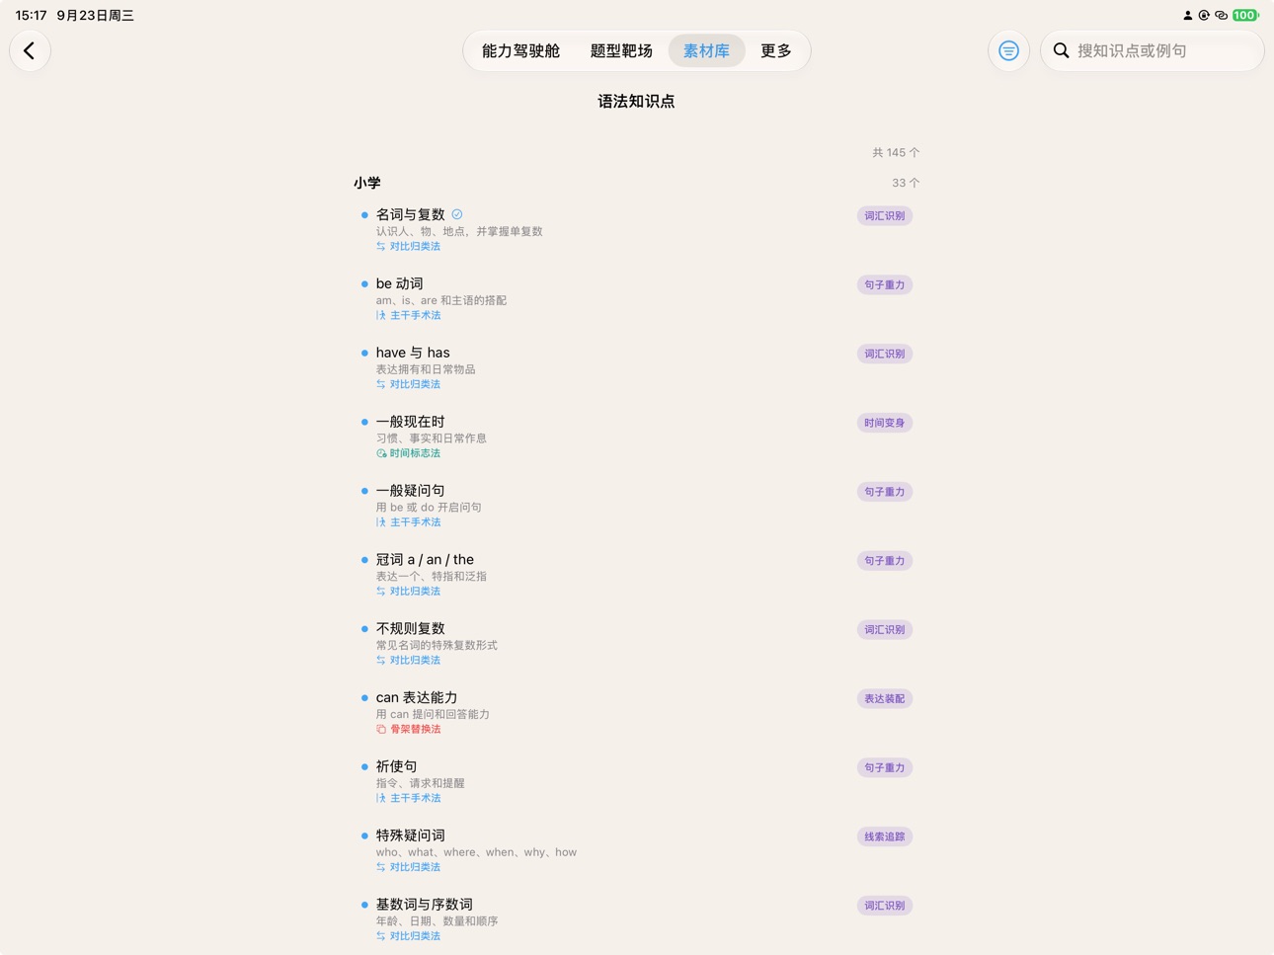Click the 表达装配 tag
1274x955 pixels.
click(x=884, y=698)
